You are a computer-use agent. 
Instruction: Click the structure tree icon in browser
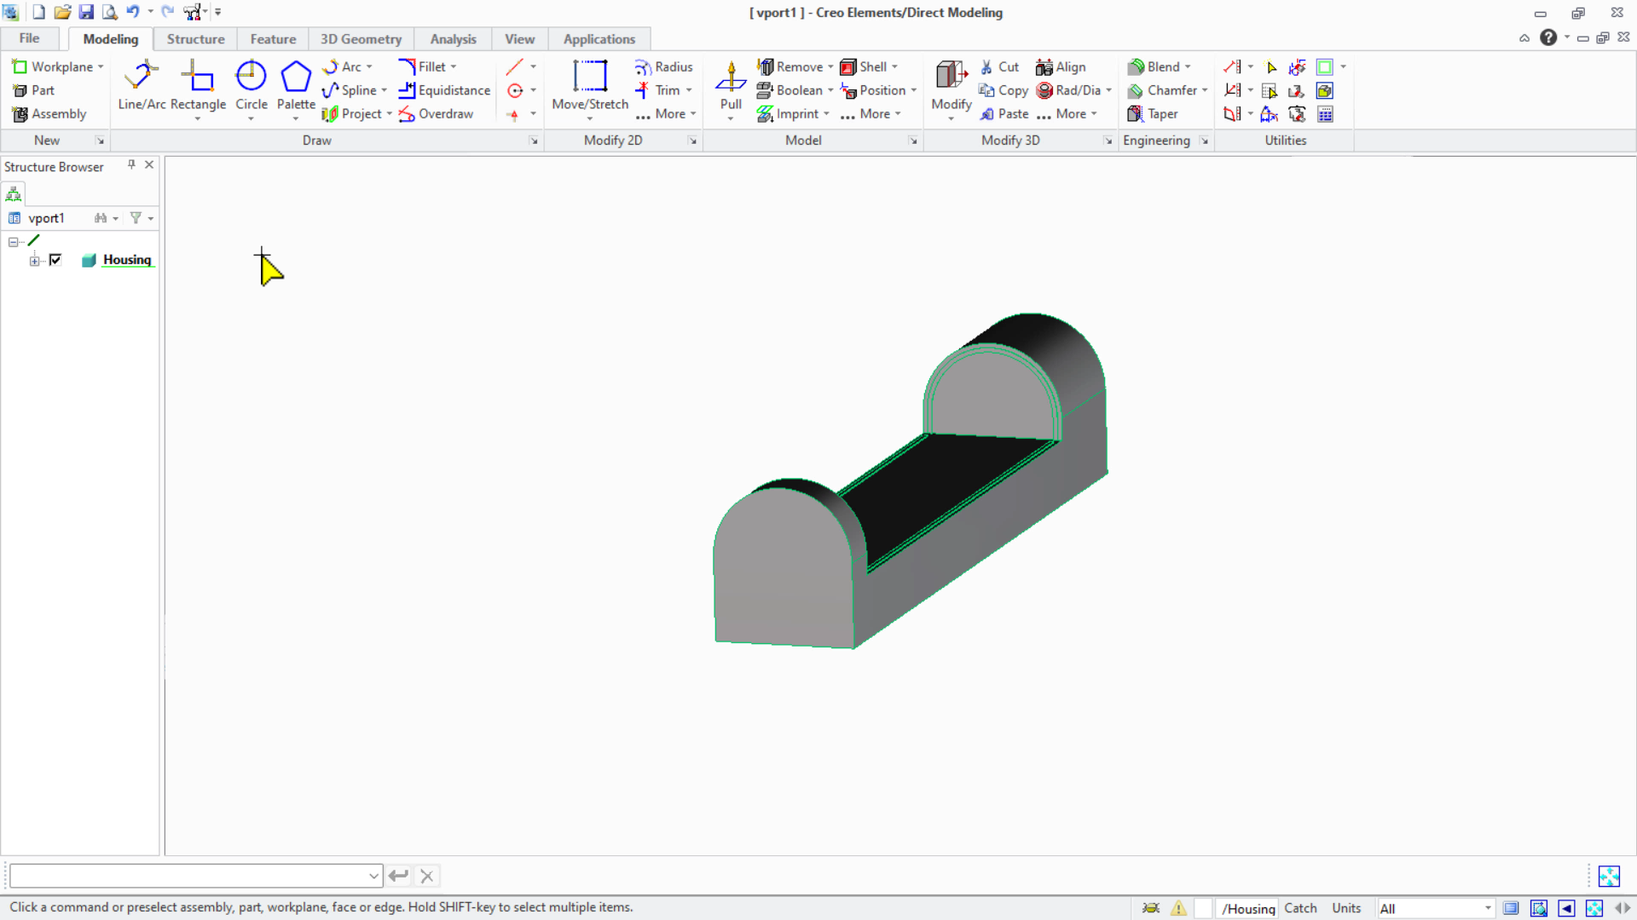tap(14, 194)
